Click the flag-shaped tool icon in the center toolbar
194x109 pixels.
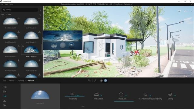[89, 81]
